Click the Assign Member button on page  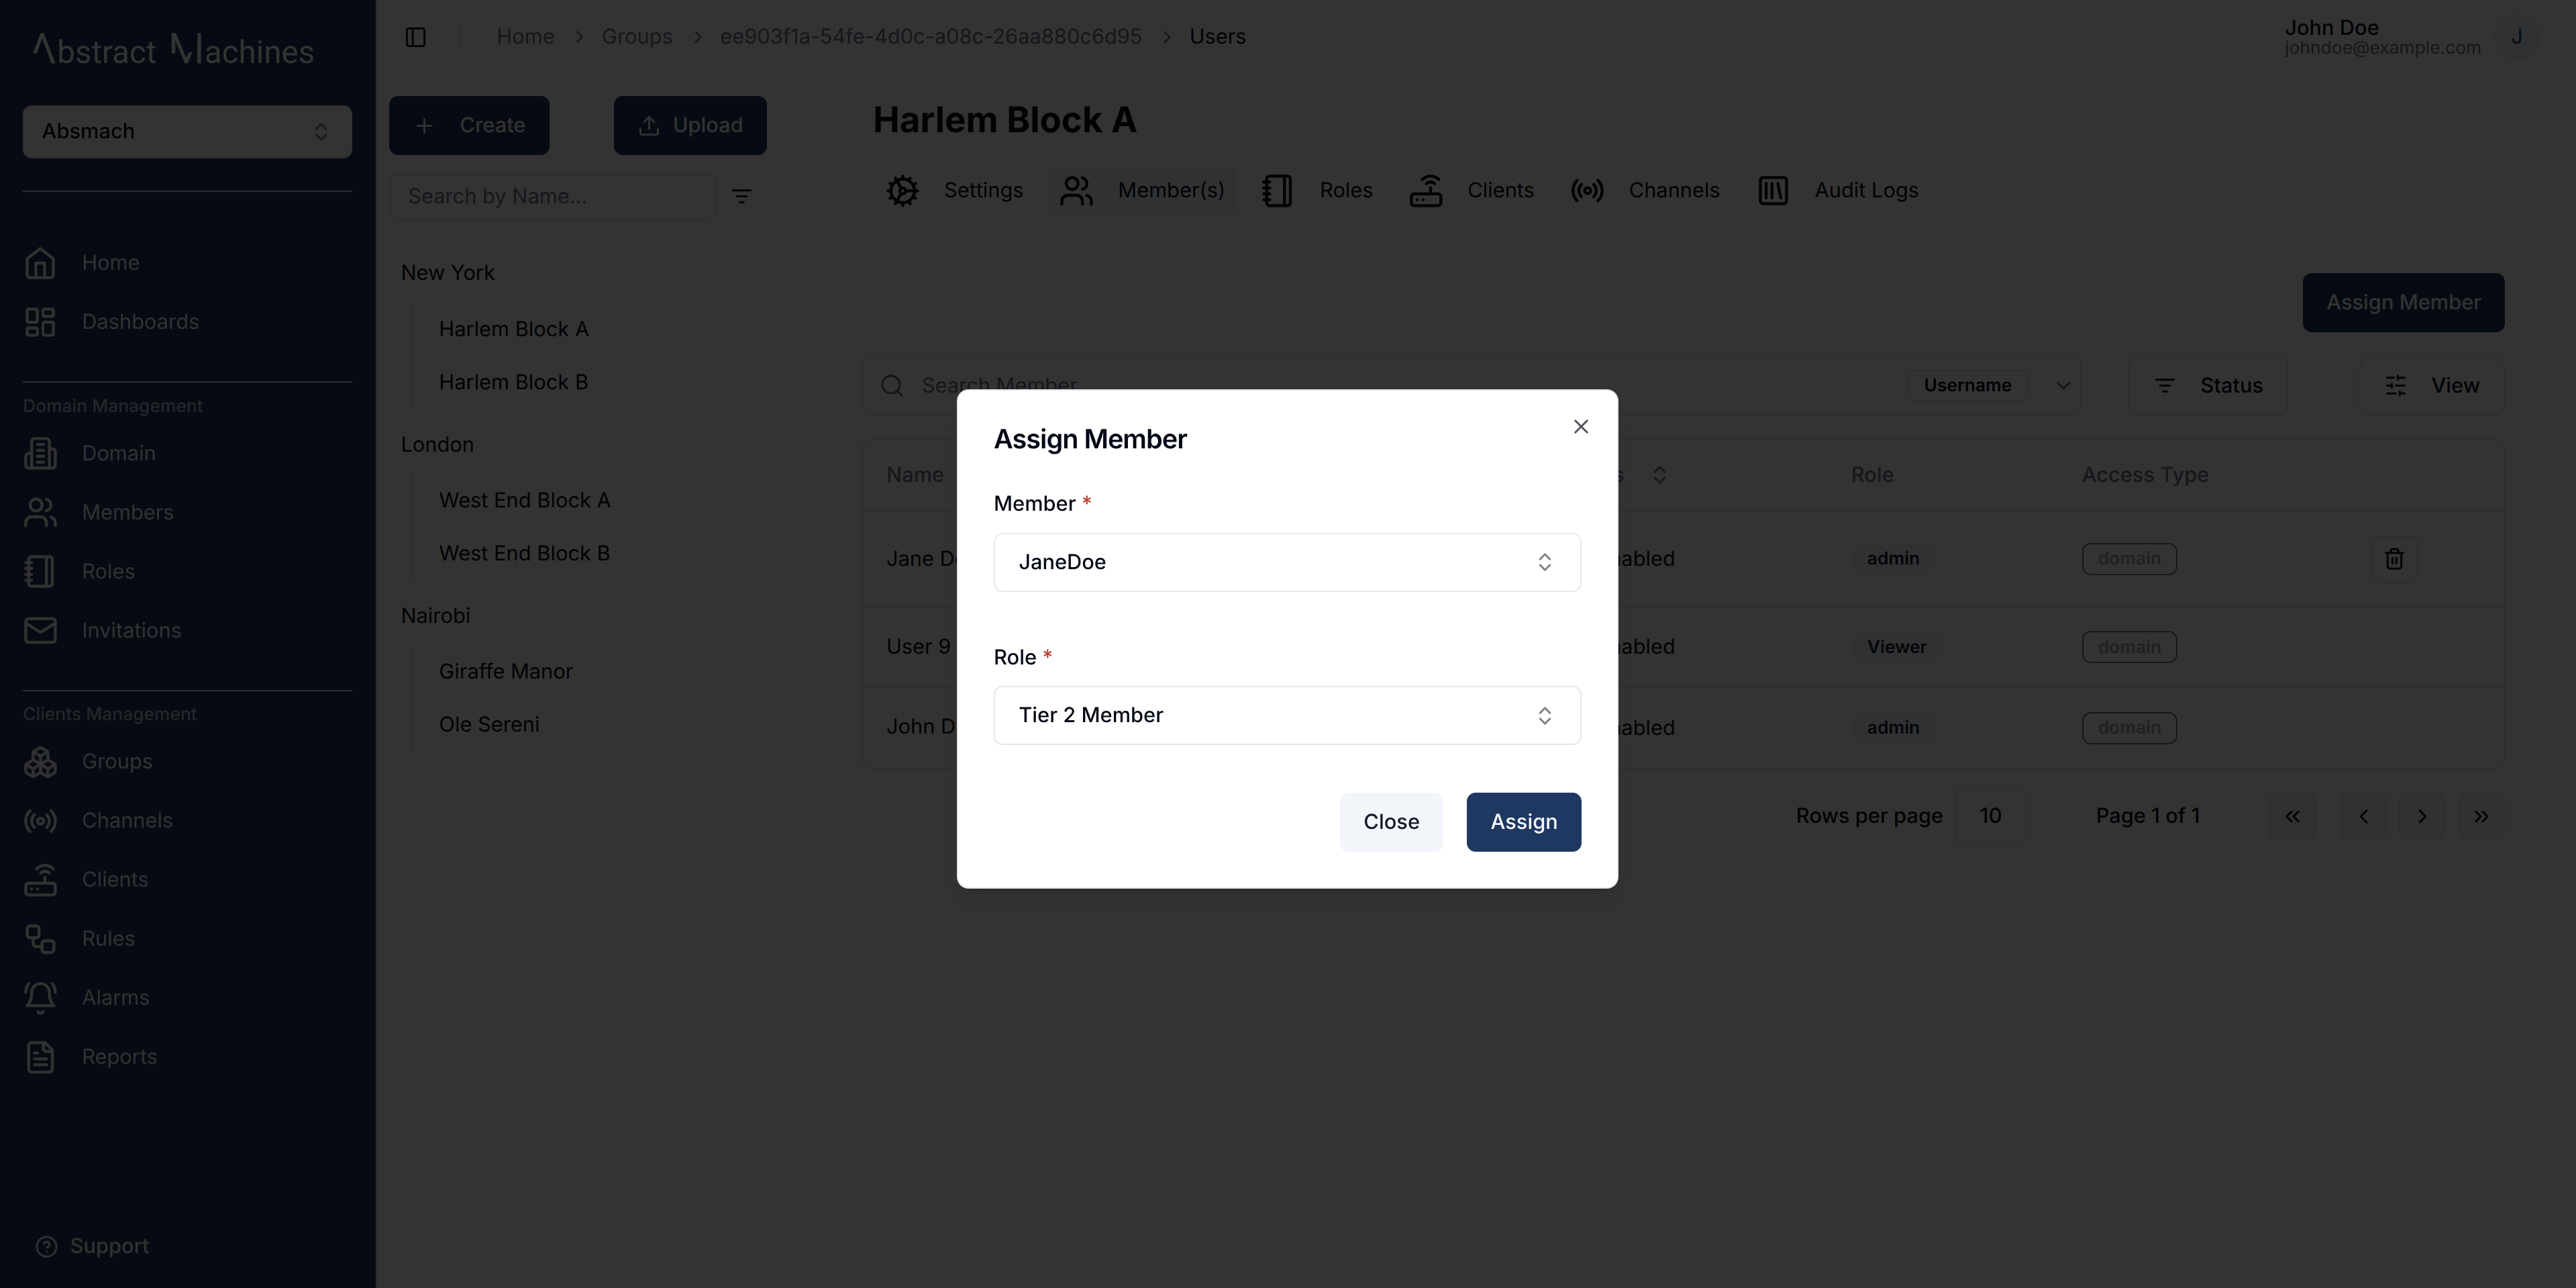coord(2403,303)
